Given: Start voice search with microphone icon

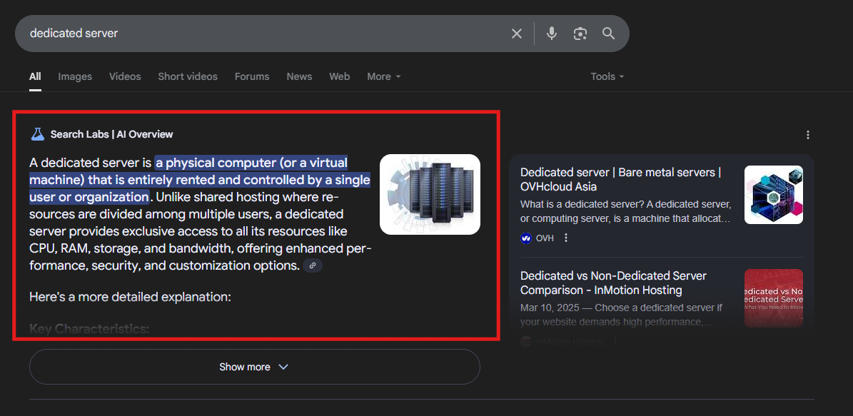Looking at the screenshot, I should 552,34.
